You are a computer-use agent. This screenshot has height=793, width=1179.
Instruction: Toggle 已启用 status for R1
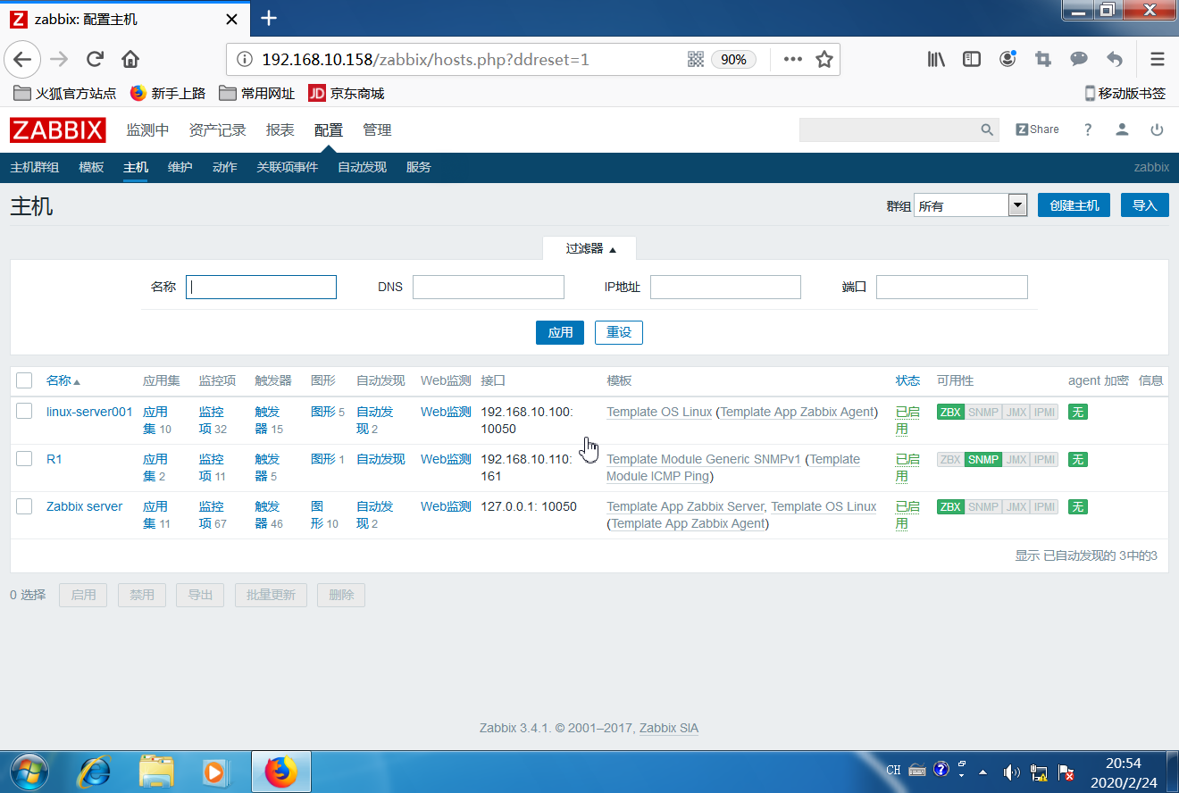[907, 467]
